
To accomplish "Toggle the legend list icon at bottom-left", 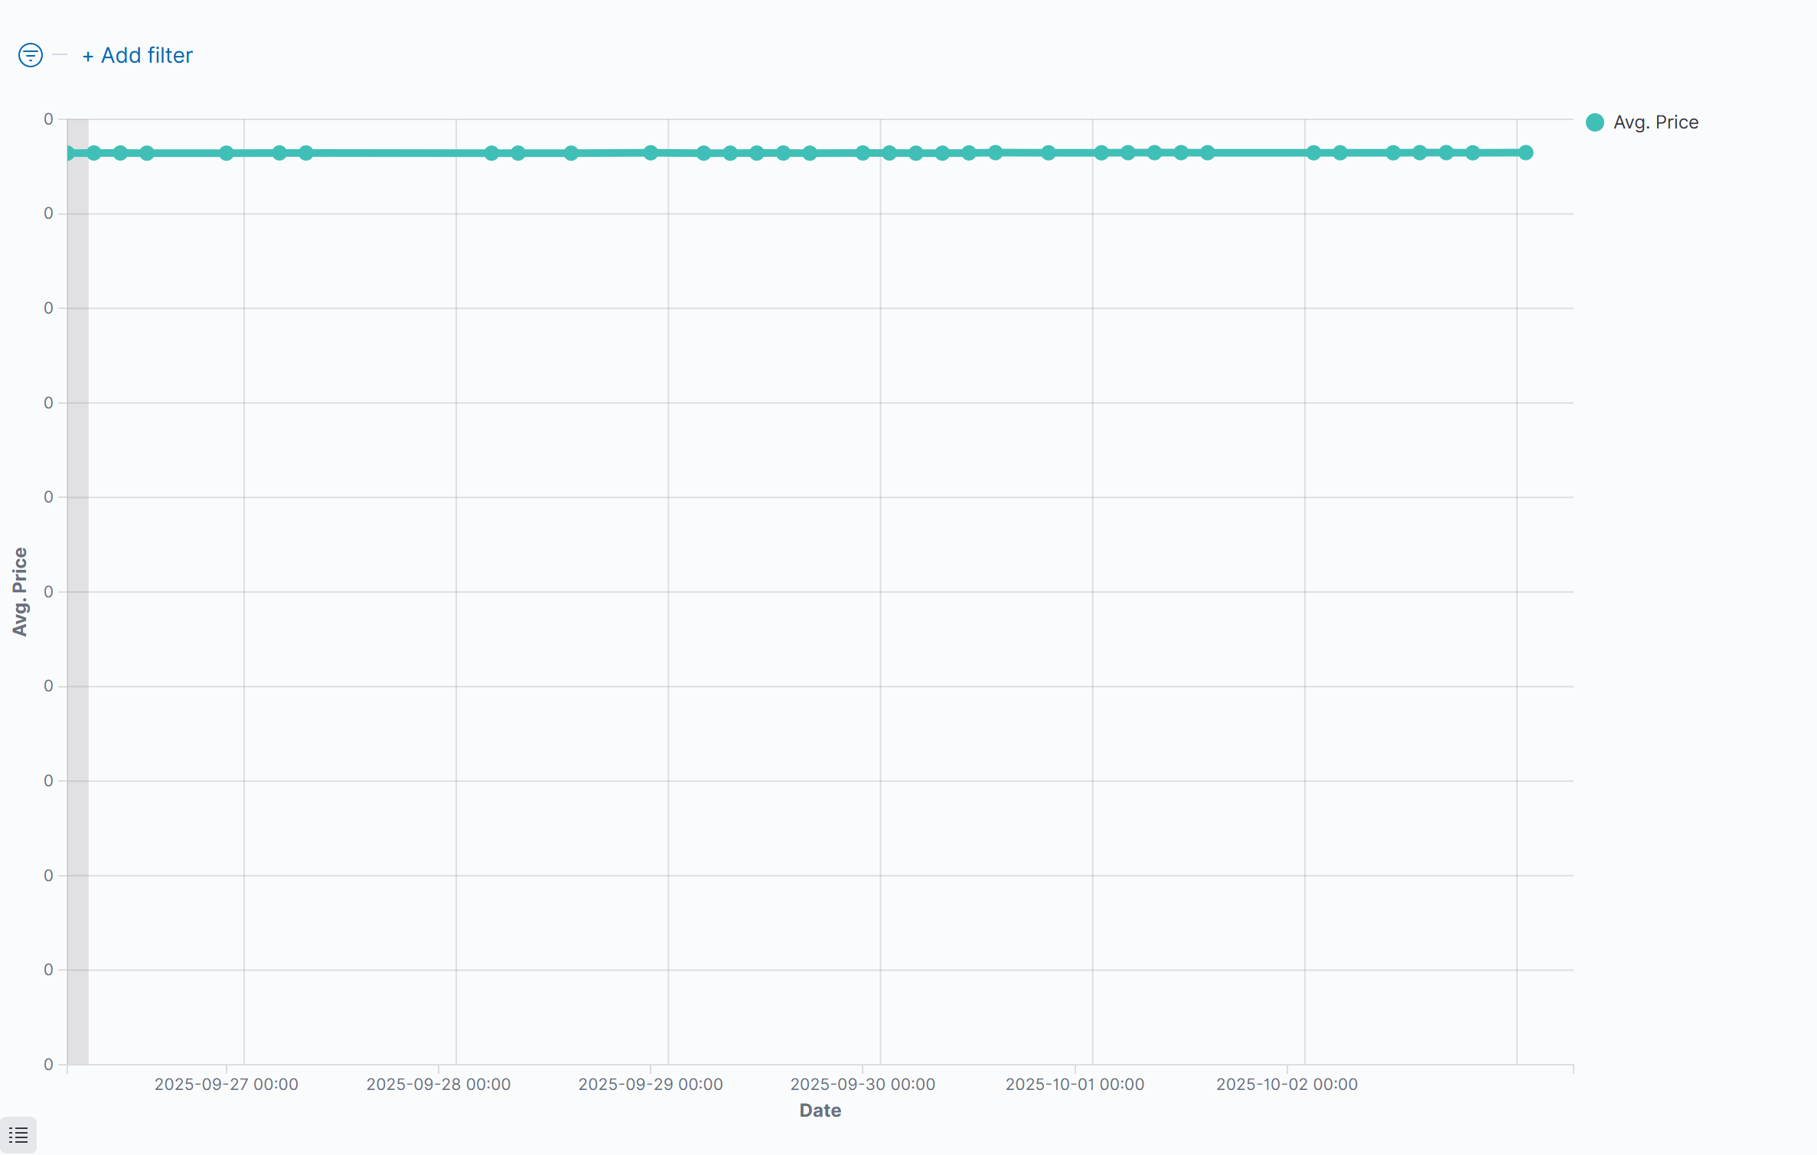I will [18, 1135].
